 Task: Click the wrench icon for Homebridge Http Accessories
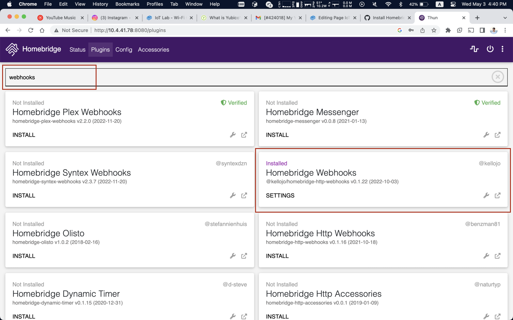tap(486, 316)
